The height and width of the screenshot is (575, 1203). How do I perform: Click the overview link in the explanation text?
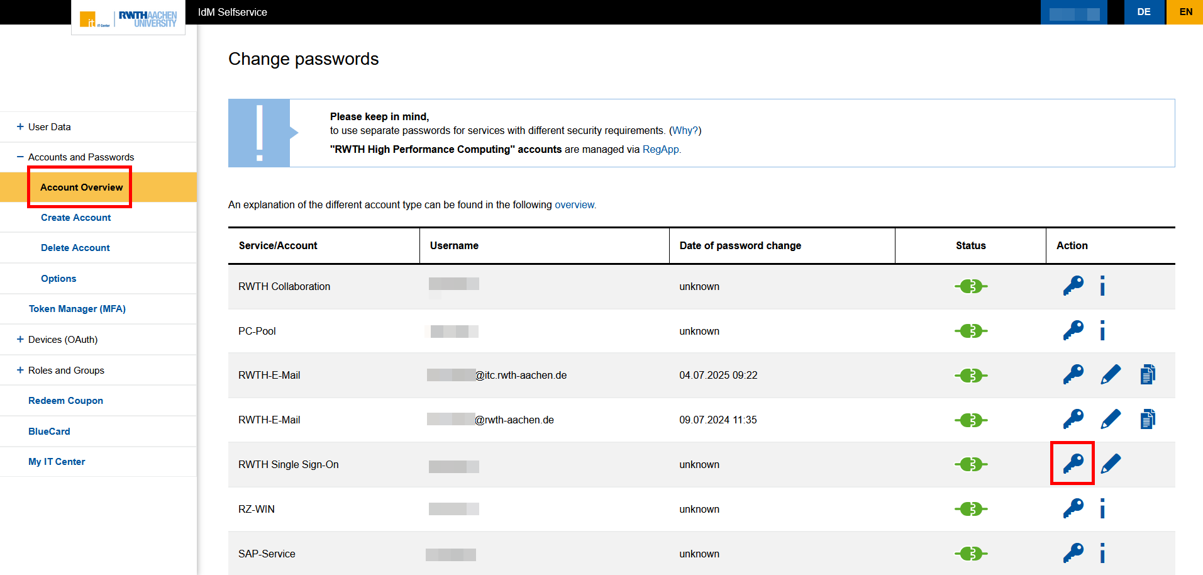point(574,204)
